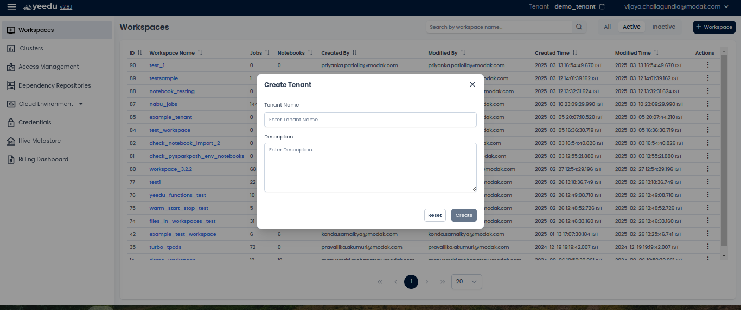Sort by Created Time column

(x=574, y=53)
